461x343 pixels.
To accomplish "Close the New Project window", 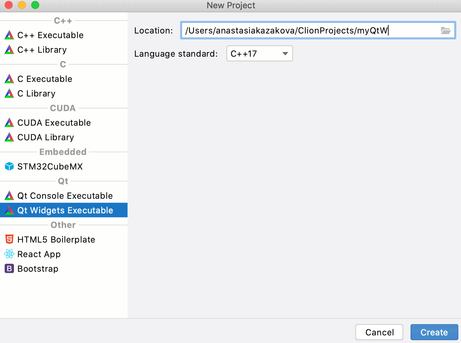I will pos(9,5).
